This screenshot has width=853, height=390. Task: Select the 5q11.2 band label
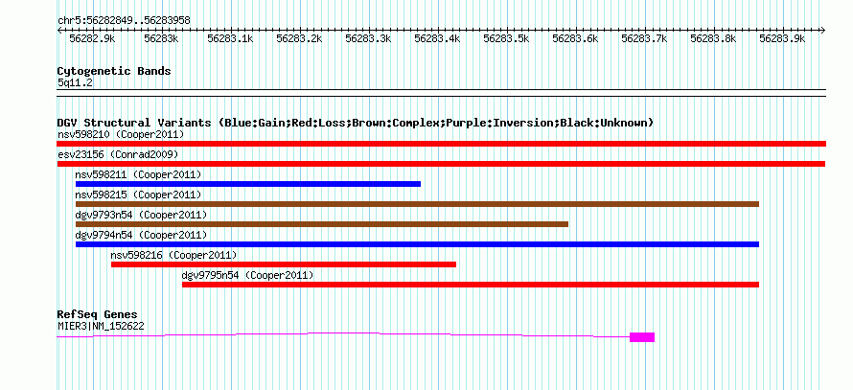click(76, 83)
